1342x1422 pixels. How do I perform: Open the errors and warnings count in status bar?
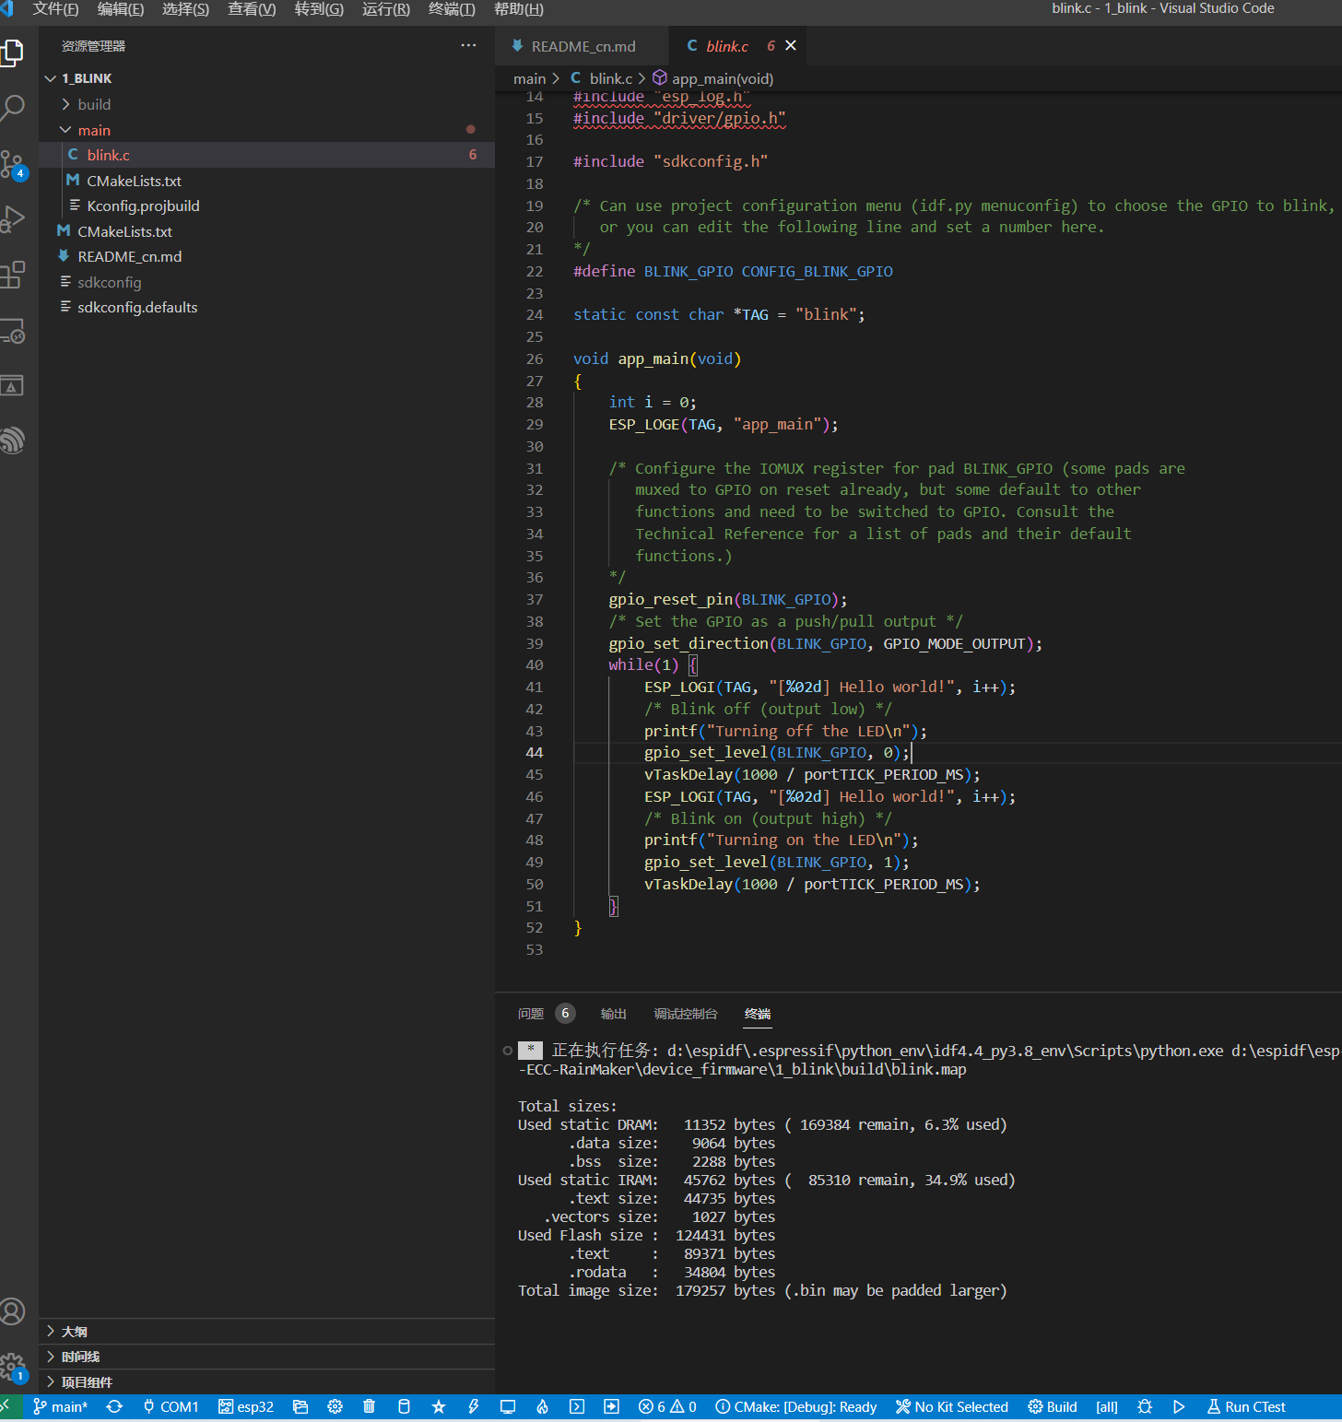click(x=667, y=1406)
